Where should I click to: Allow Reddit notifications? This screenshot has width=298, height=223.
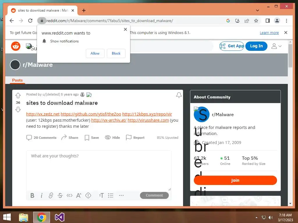[95, 53]
